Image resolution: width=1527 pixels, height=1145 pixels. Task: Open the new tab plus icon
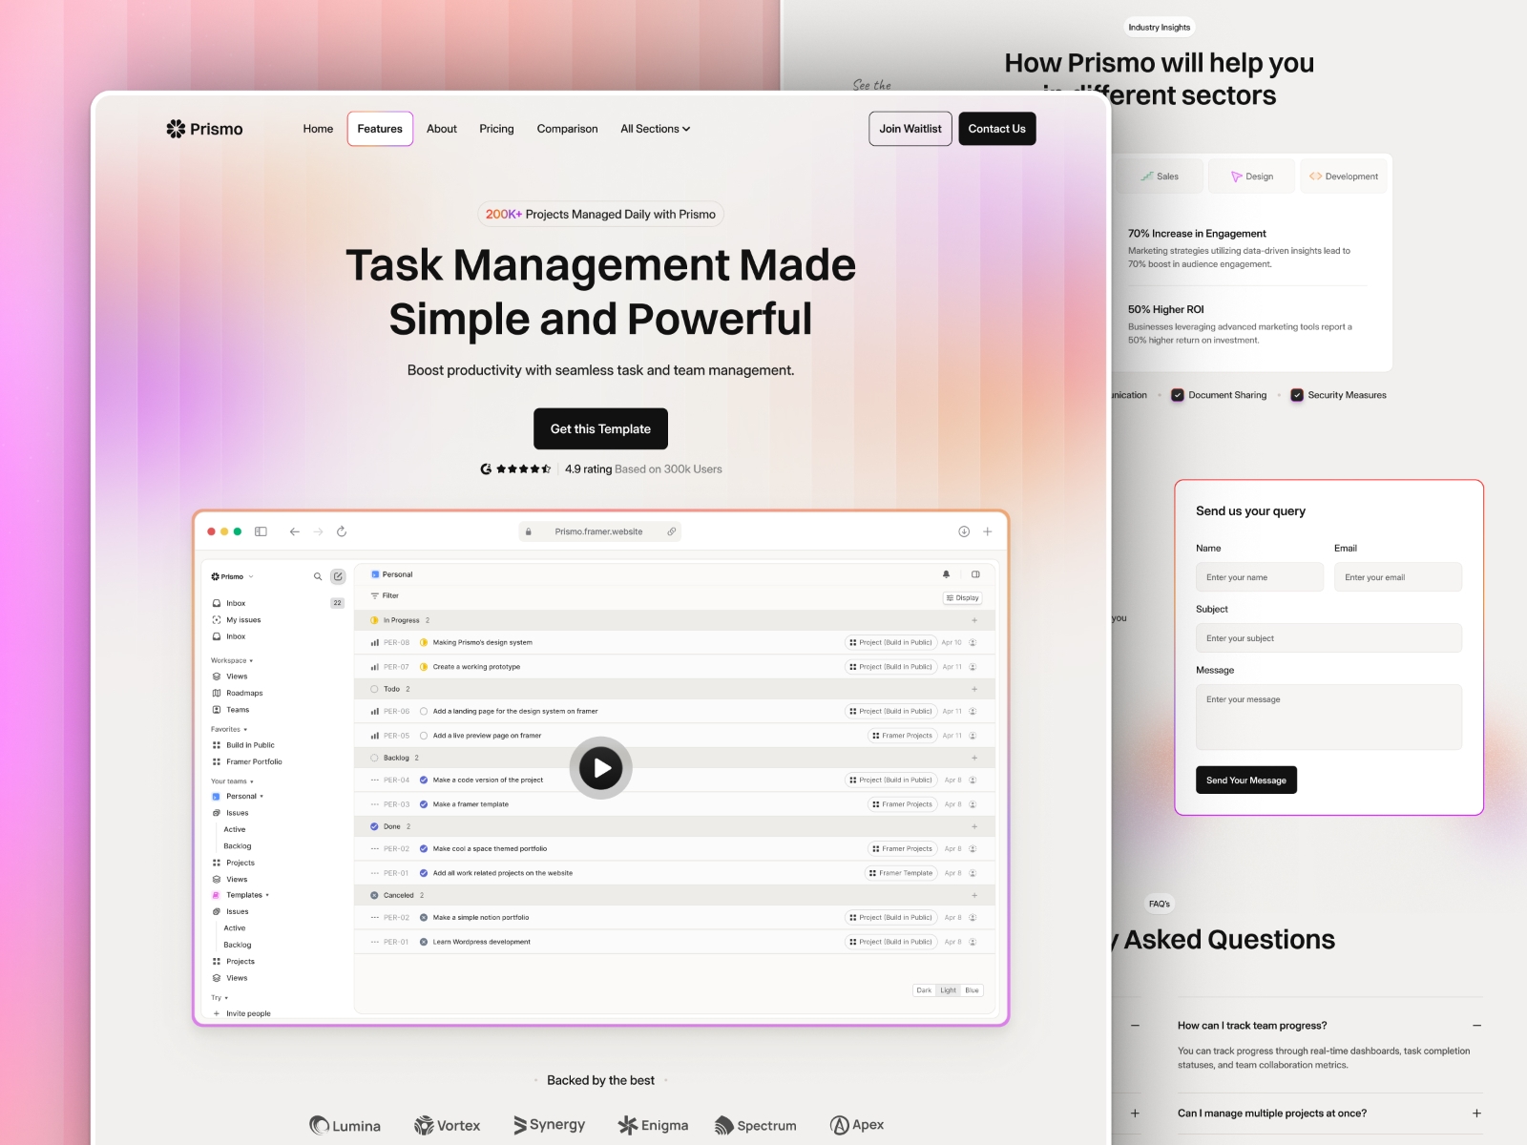point(988,531)
